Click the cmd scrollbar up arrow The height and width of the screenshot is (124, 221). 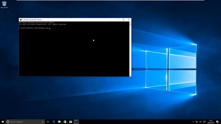[x=130, y=22]
